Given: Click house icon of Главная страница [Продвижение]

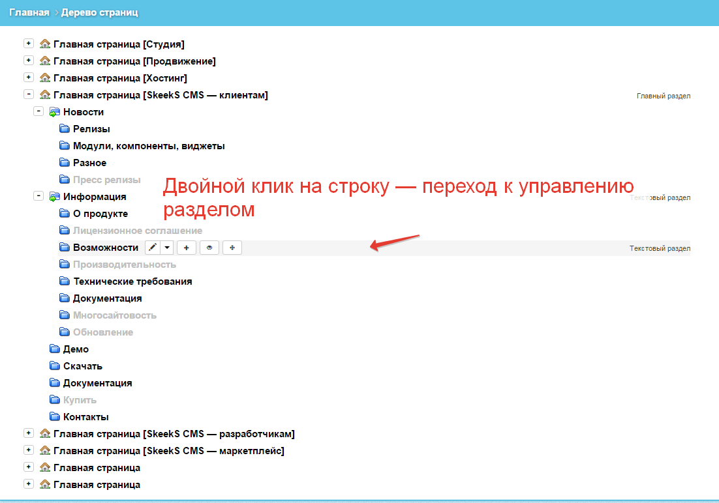Looking at the screenshot, I should coord(45,61).
